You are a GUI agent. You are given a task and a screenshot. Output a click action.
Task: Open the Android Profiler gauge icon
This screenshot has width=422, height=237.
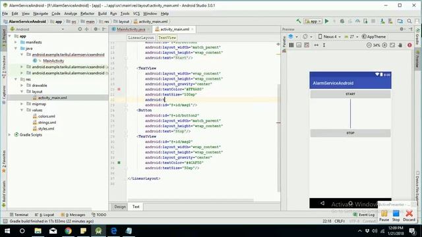(357, 21)
